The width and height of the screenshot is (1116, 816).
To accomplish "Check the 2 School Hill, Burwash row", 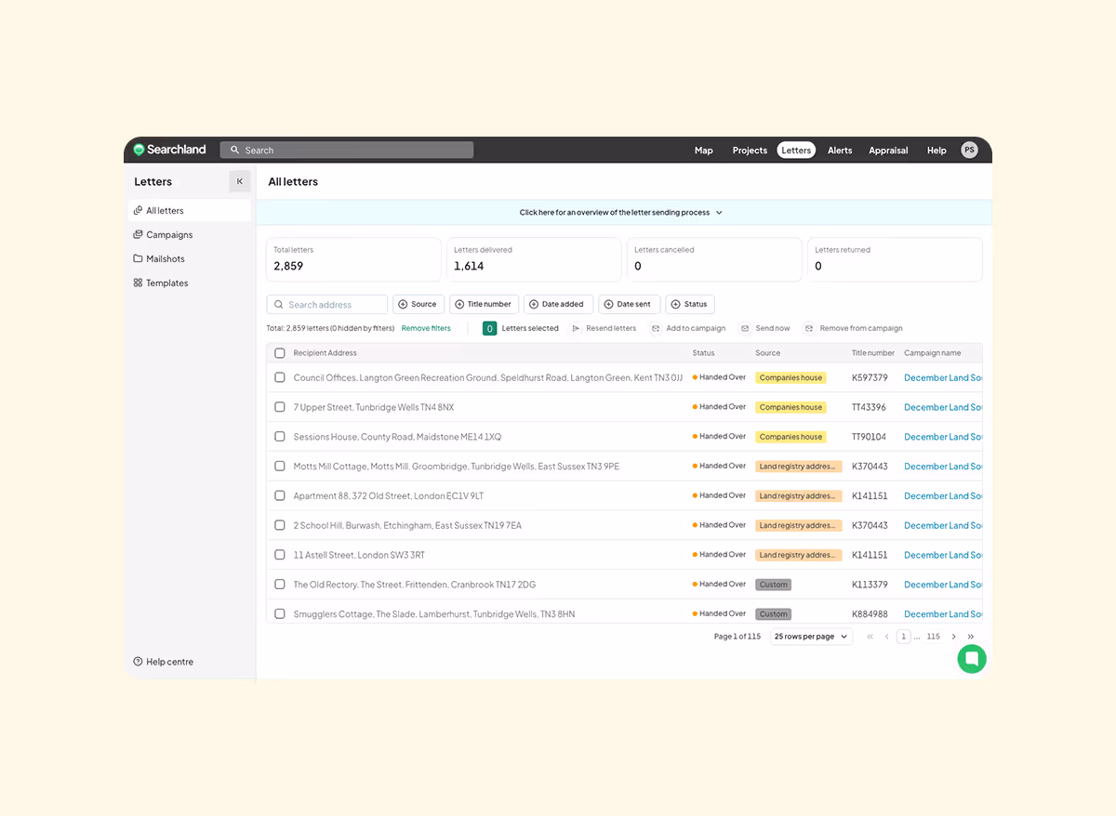I will tap(280, 525).
